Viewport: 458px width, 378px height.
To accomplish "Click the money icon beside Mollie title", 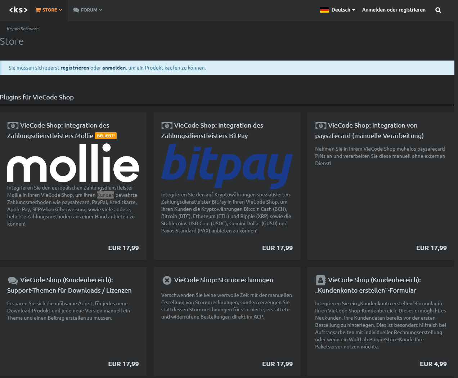I will click(13, 126).
